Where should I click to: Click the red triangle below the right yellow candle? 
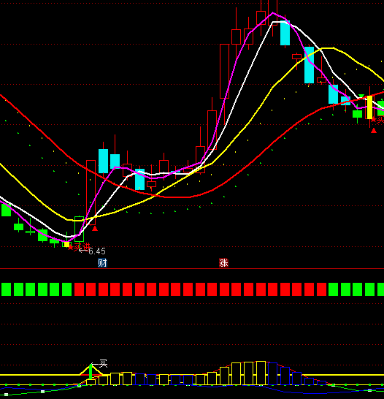[374, 131]
